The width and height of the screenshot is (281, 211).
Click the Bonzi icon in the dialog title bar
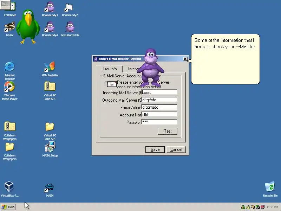(x=96, y=59)
